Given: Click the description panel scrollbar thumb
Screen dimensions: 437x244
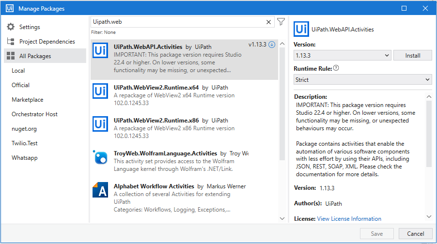Looking at the screenshot, I should tap(429, 134).
